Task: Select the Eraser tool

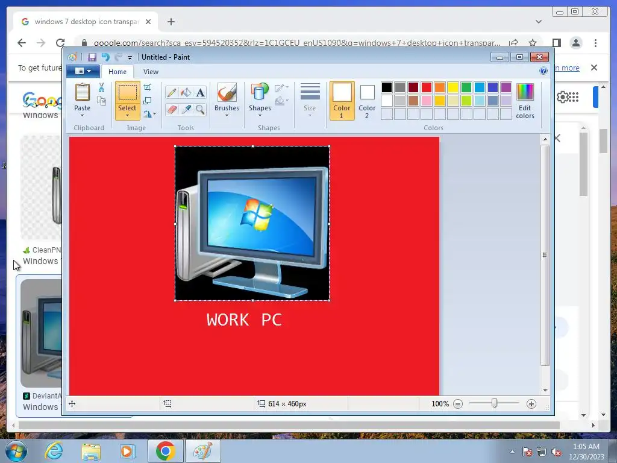Action: [x=172, y=109]
